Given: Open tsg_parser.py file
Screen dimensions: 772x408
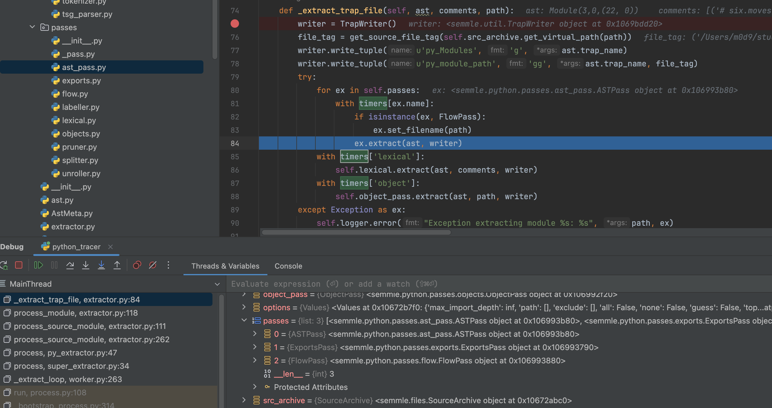Looking at the screenshot, I should click(87, 14).
